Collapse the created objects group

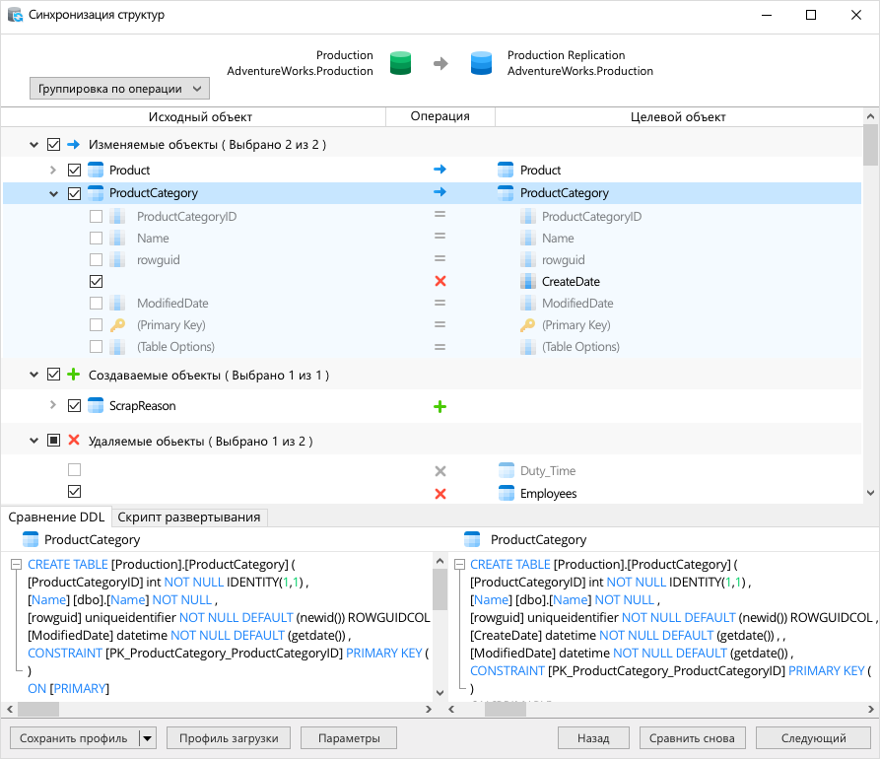click(x=34, y=375)
